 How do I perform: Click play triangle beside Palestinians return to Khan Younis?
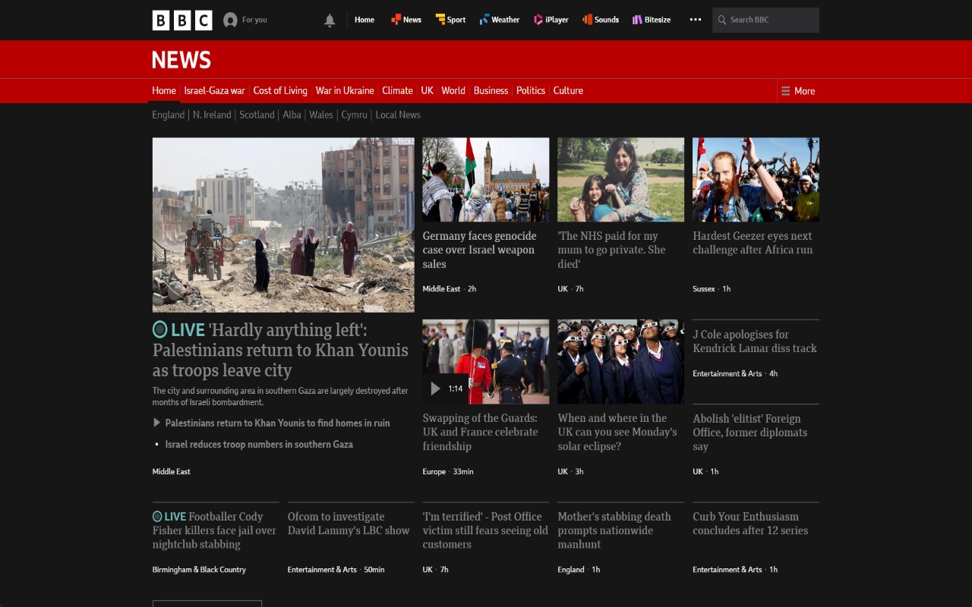click(x=156, y=423)
